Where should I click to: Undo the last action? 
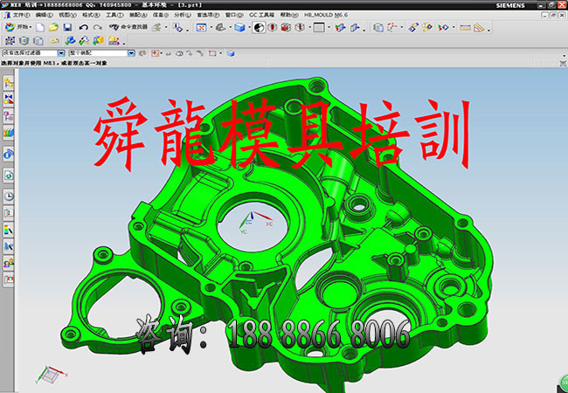pyautogui.click(x=83, y=28)
